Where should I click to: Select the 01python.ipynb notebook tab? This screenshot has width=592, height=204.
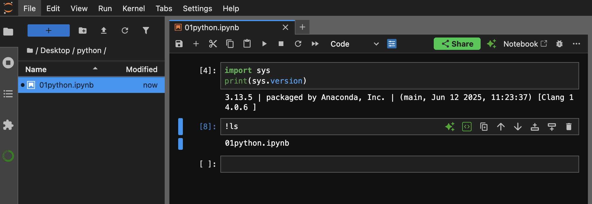[x=212, y=28]
